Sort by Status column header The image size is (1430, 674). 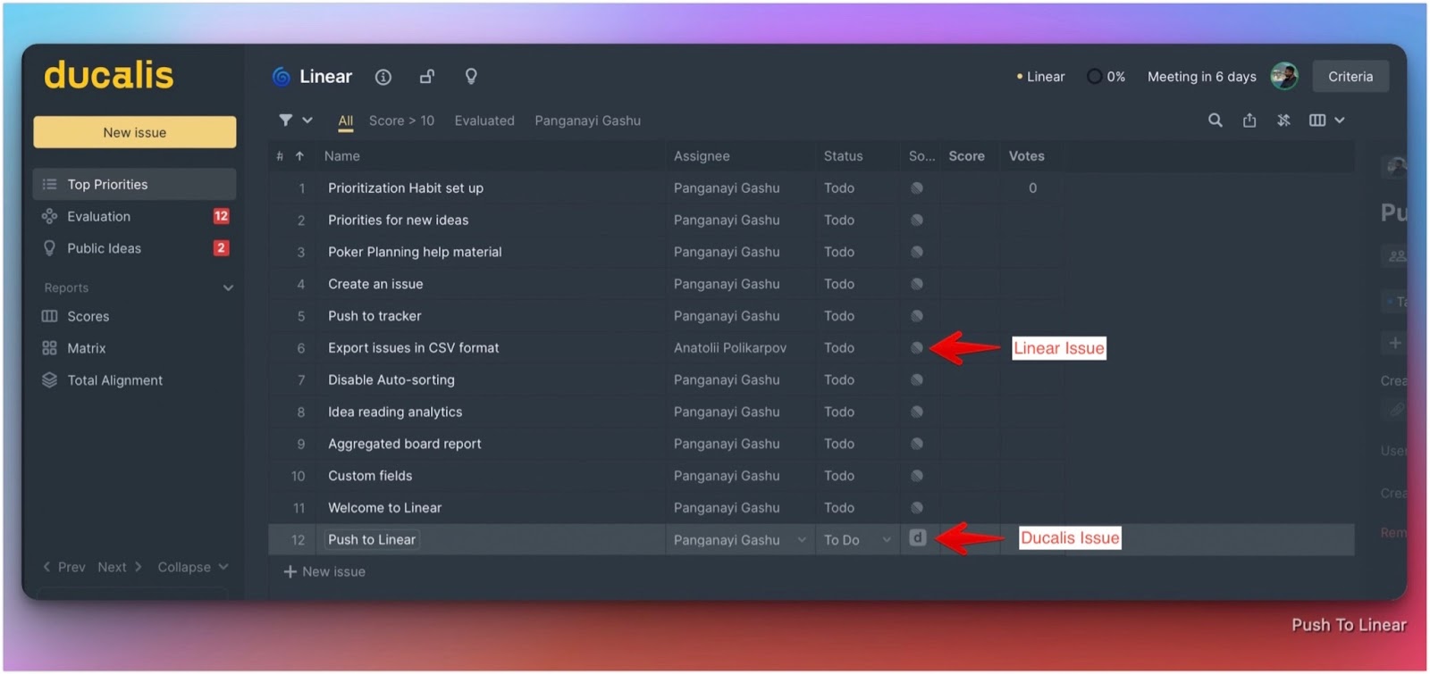coord(843,156)
